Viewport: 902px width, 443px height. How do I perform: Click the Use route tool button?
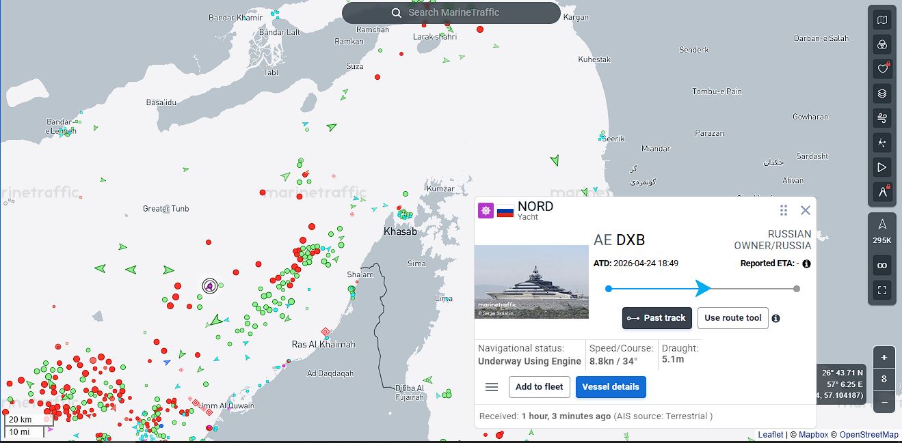click(733, 318)
